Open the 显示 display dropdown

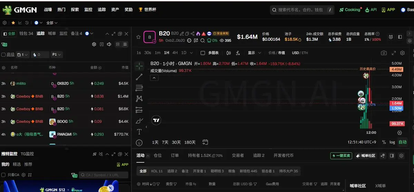pos(254,53)
